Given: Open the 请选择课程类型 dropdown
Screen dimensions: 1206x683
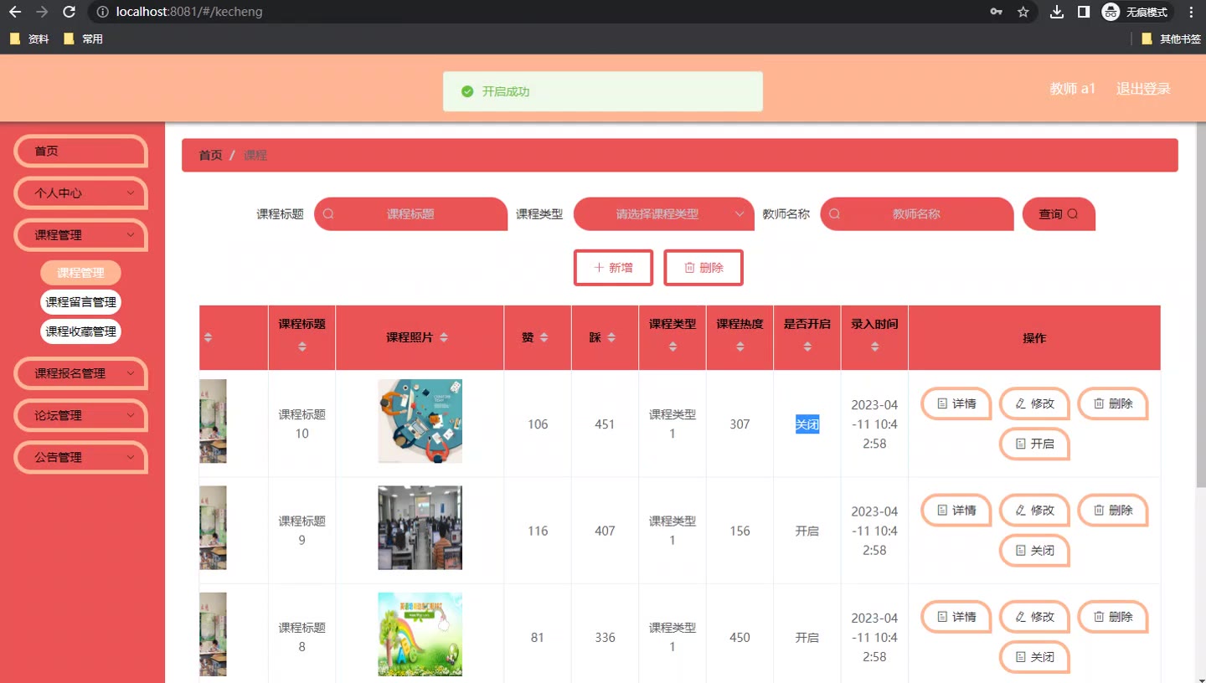Looking at the screenshot, I should point(663,214).
